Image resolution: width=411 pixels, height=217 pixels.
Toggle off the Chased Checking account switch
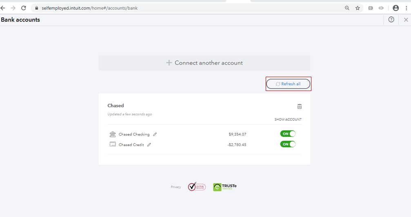(288, 134)
